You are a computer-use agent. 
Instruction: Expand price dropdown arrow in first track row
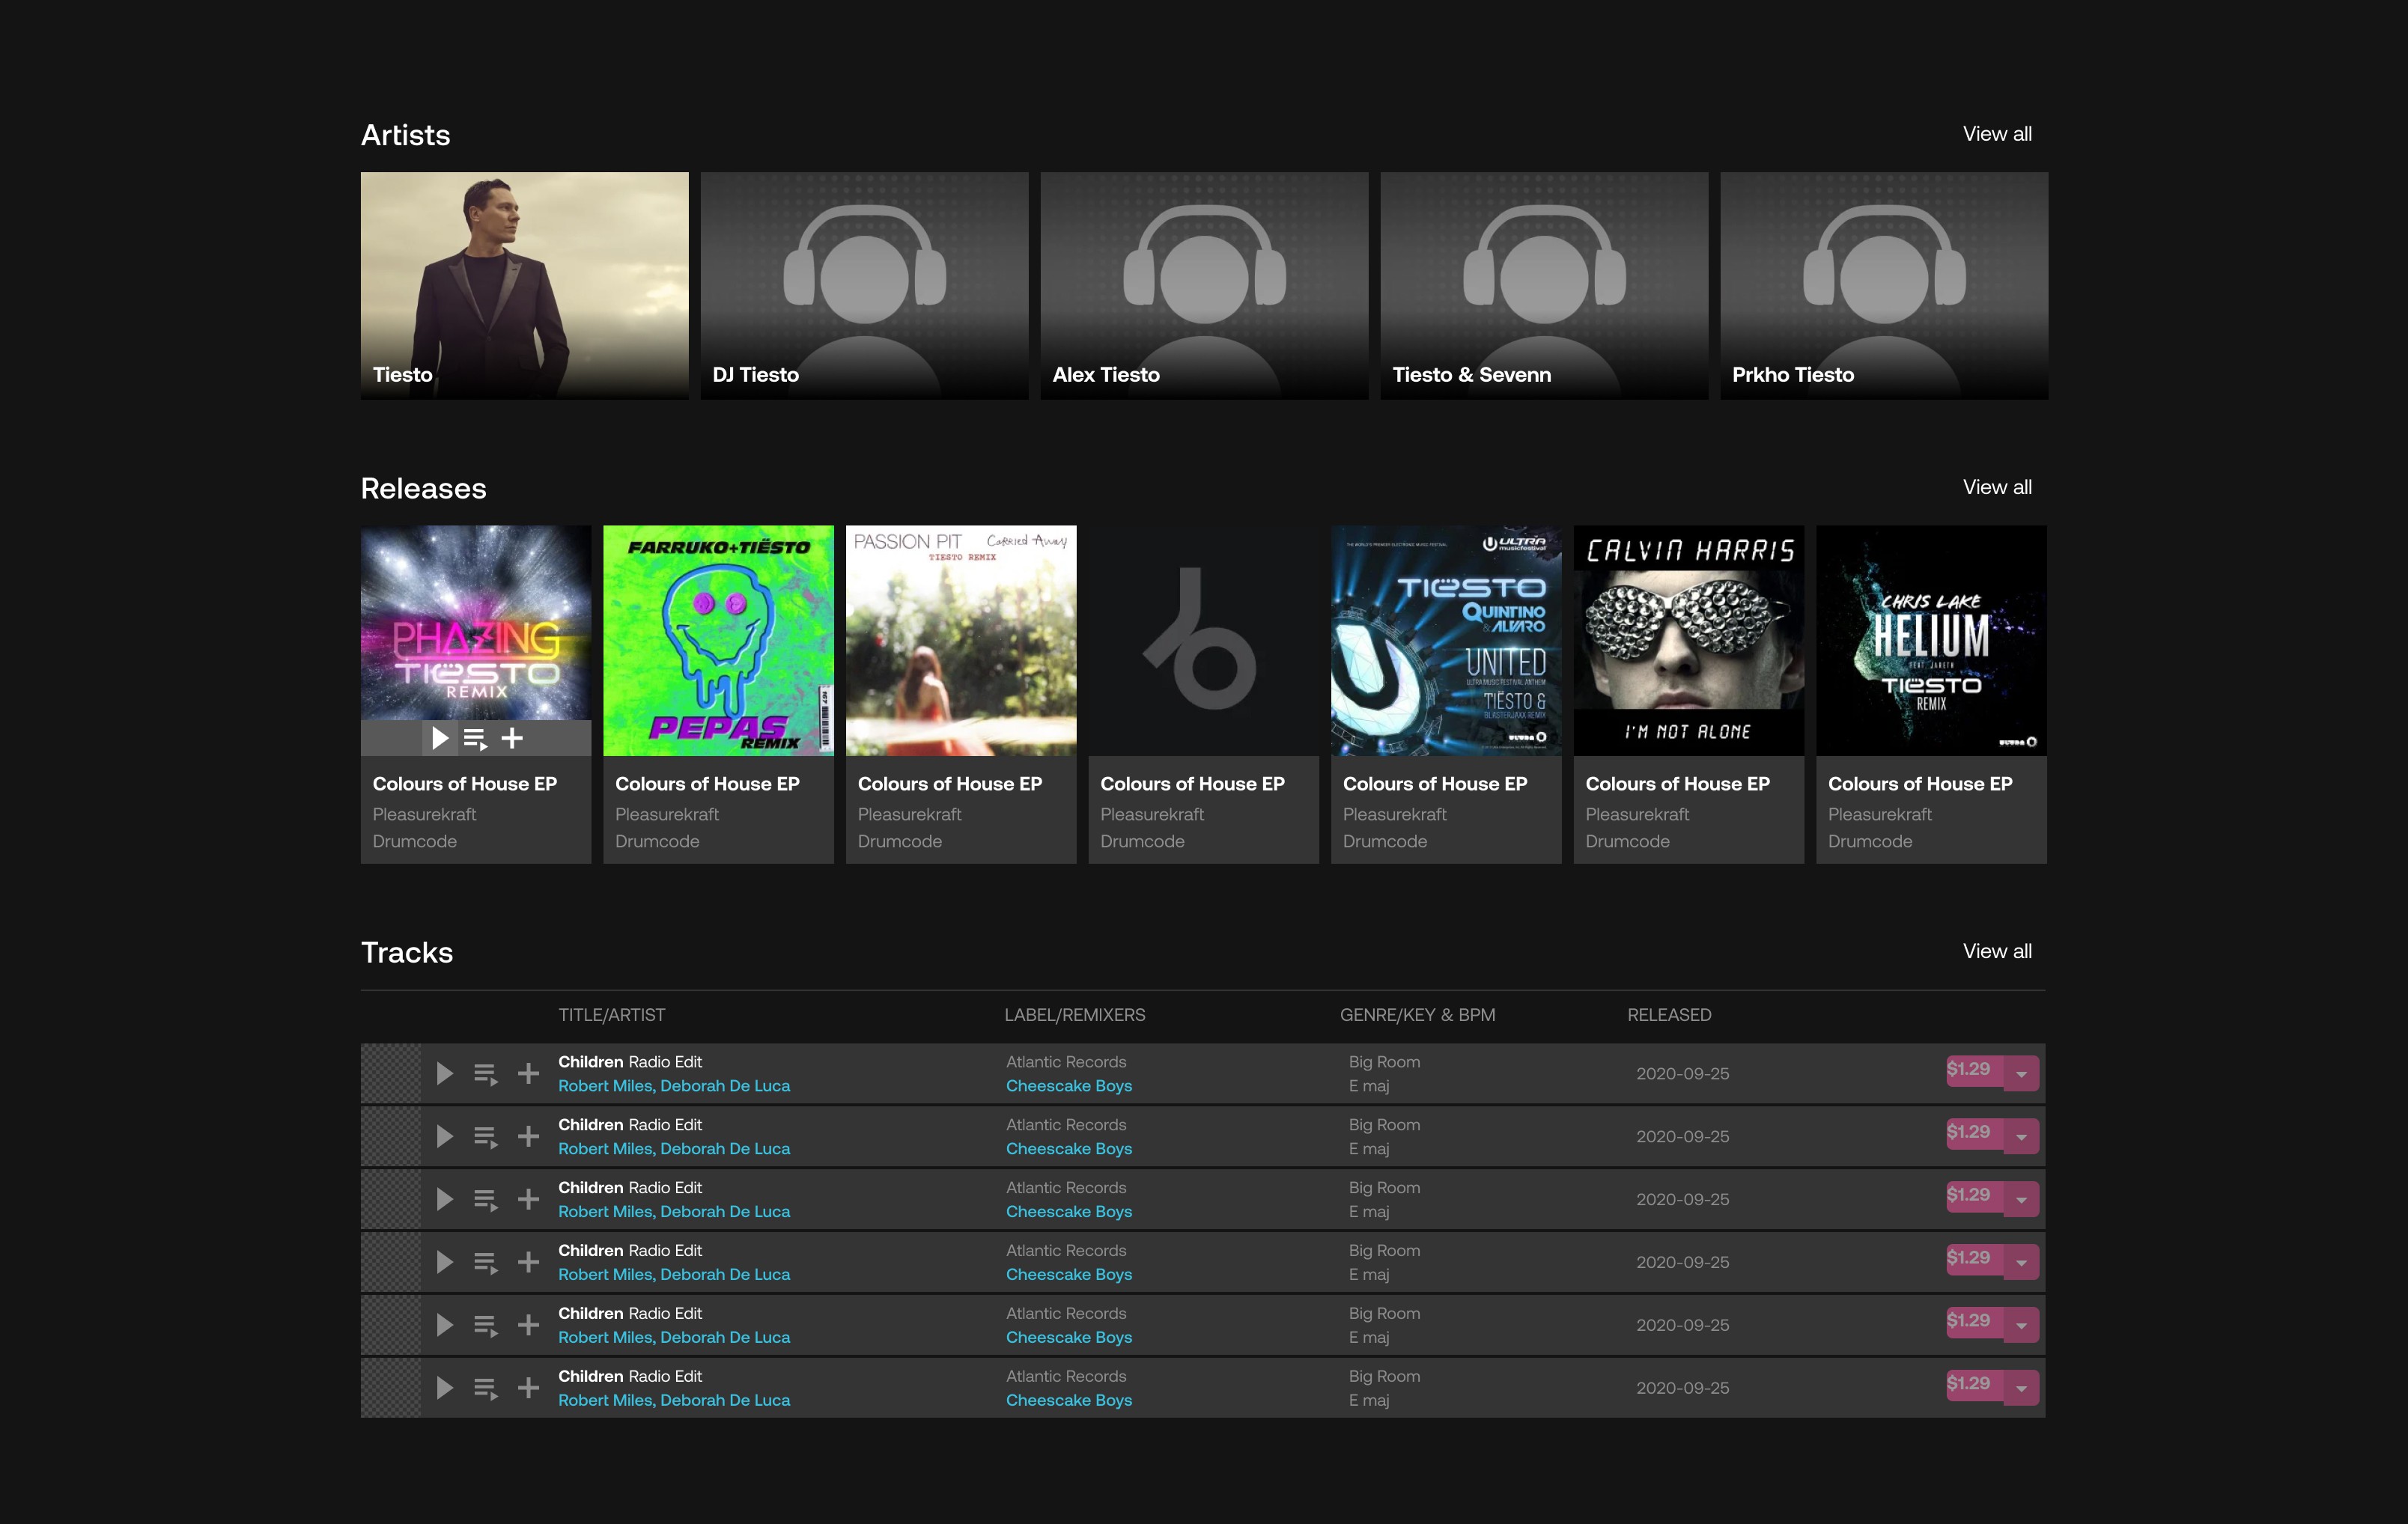click(x=2021, y=1074)
